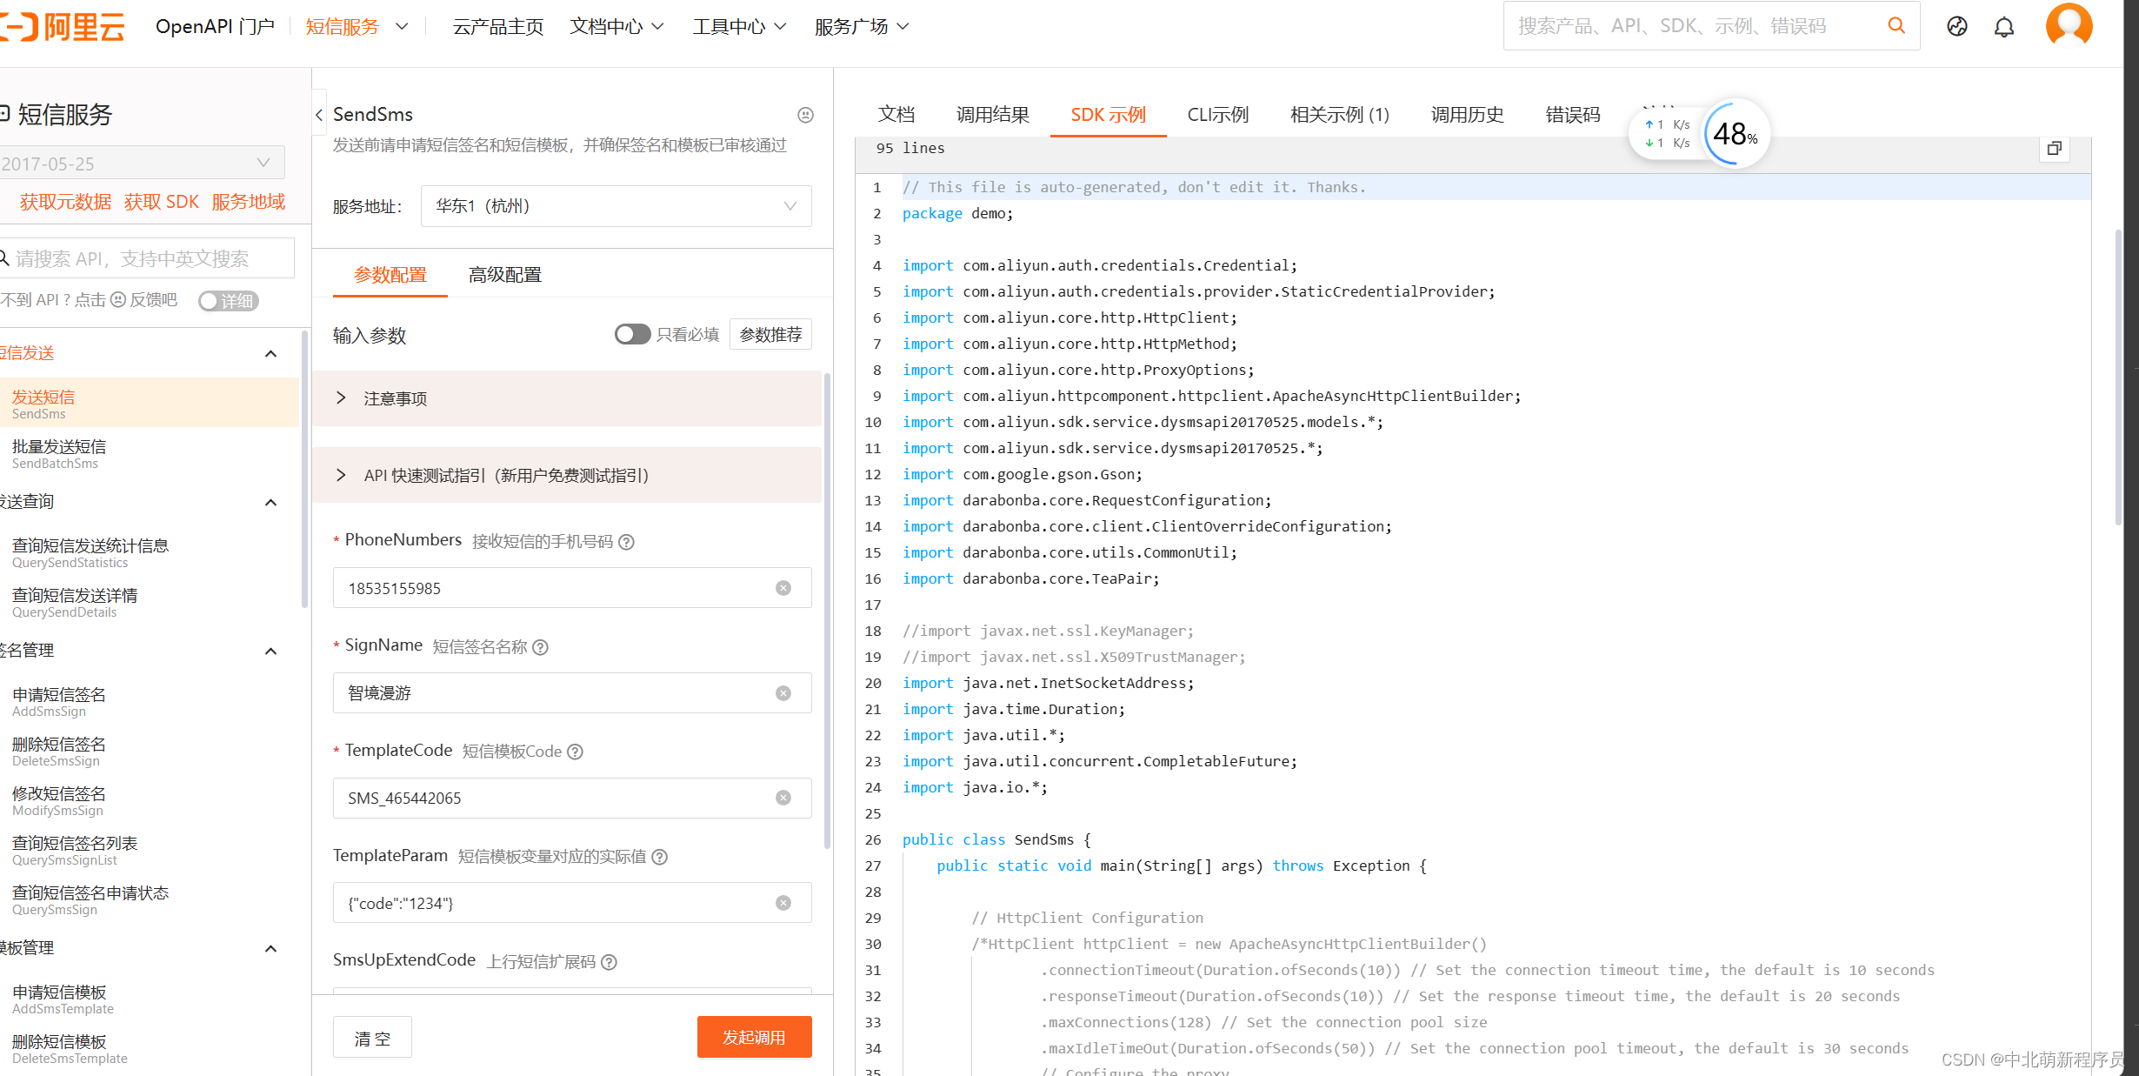2139x1076 pixels.
Task: Show help for TemplateCode parameter
Action: pos(575,752)
